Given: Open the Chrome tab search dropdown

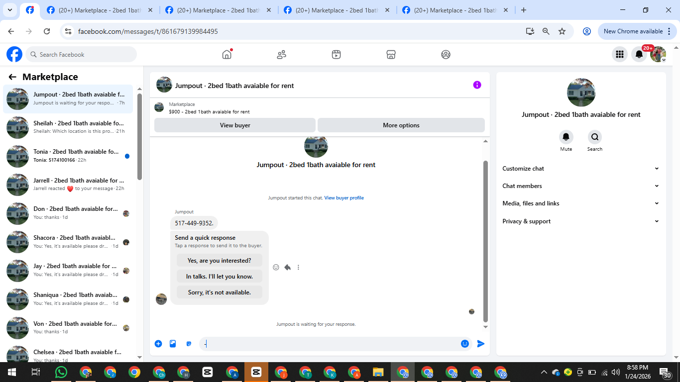Looking at the screenshot, I should (9, 10).
